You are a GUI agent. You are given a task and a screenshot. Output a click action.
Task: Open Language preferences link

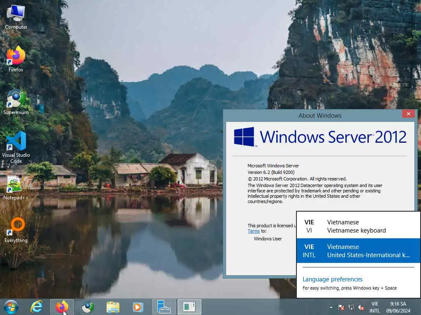[x=332, y=279]
